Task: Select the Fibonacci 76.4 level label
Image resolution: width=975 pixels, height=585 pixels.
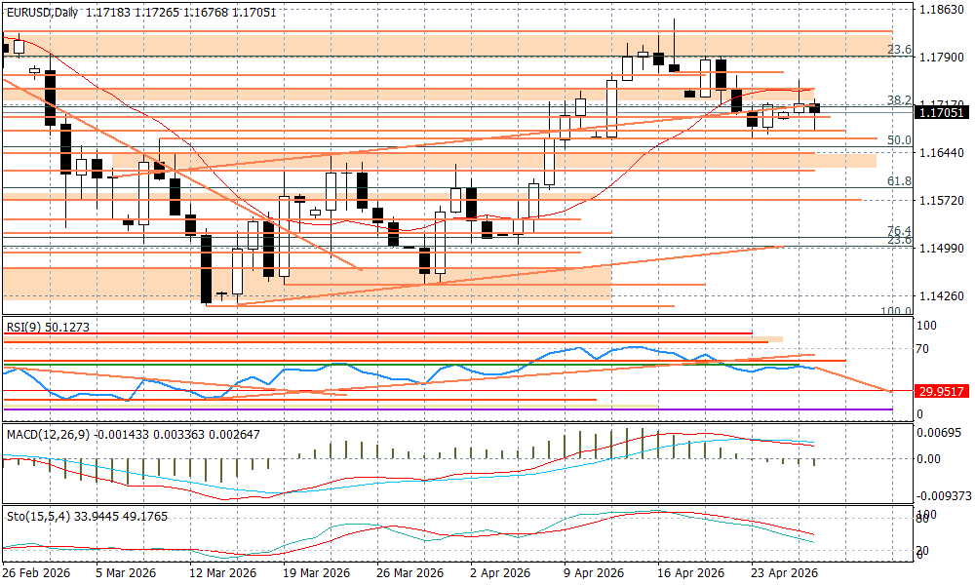Action: (899, 230)
